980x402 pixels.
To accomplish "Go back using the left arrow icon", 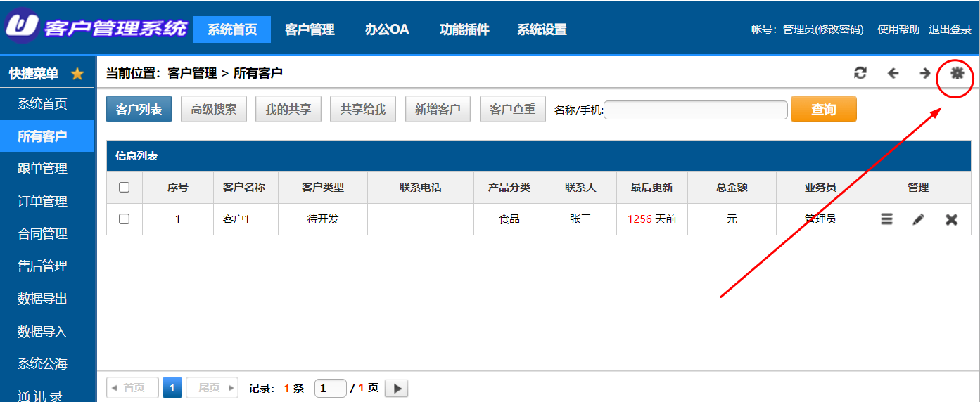I will click(x=893, y=73).
